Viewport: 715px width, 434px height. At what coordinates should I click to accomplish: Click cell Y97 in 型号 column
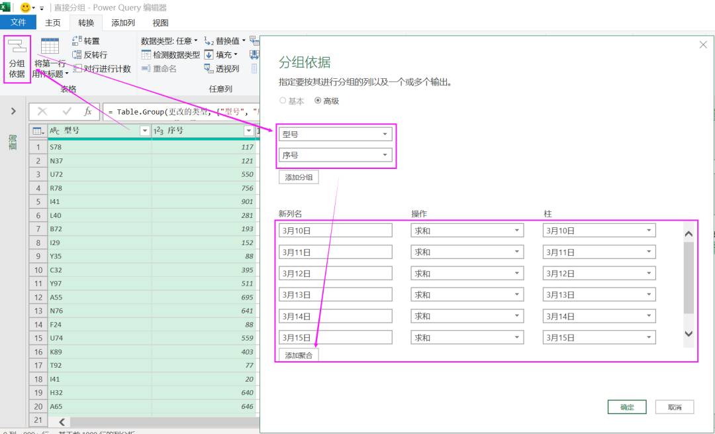click(x=100, y=284)
